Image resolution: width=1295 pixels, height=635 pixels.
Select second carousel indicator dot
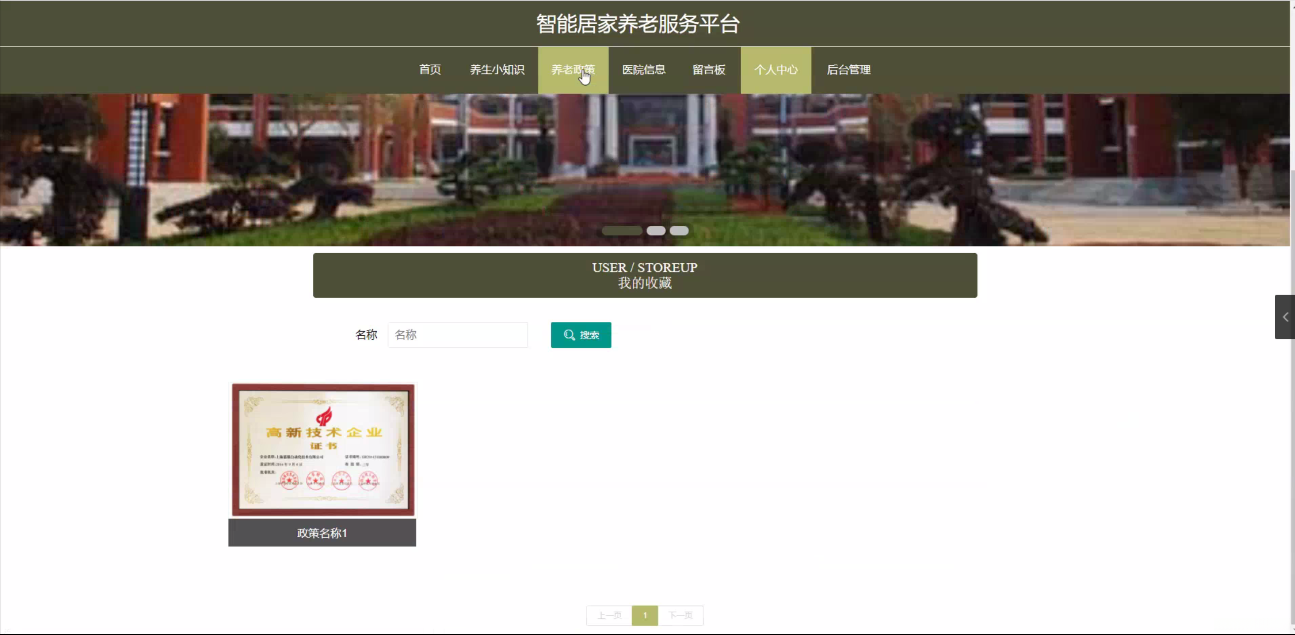pos(656,231)
